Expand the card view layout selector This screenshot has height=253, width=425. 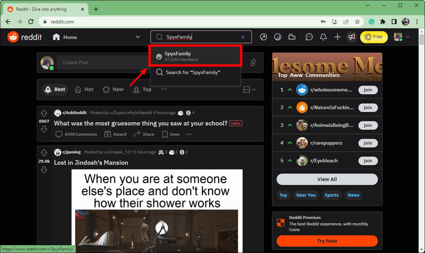(x=249, y=90)
